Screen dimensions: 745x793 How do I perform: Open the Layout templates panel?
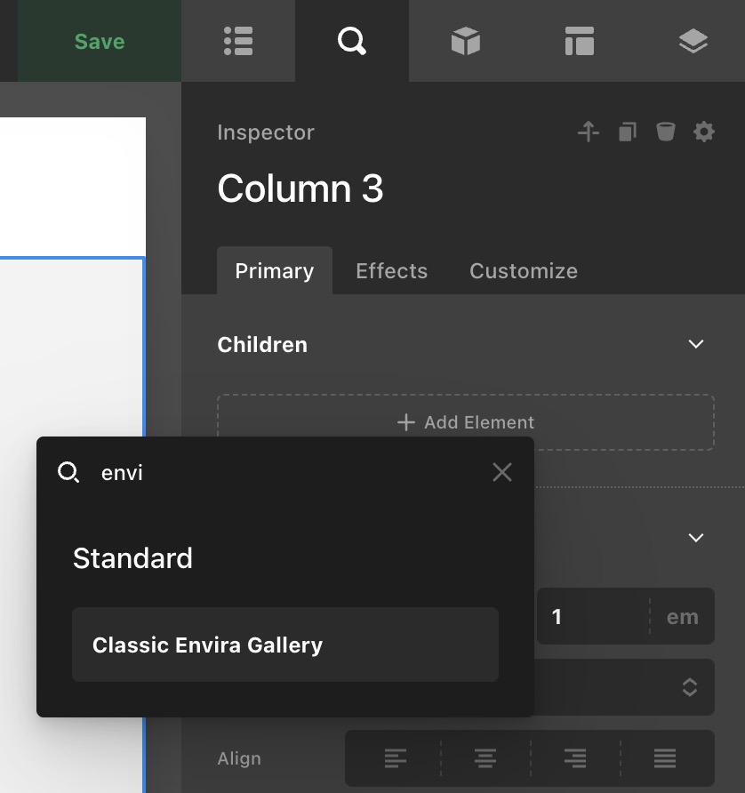click(x=579, y=41)
